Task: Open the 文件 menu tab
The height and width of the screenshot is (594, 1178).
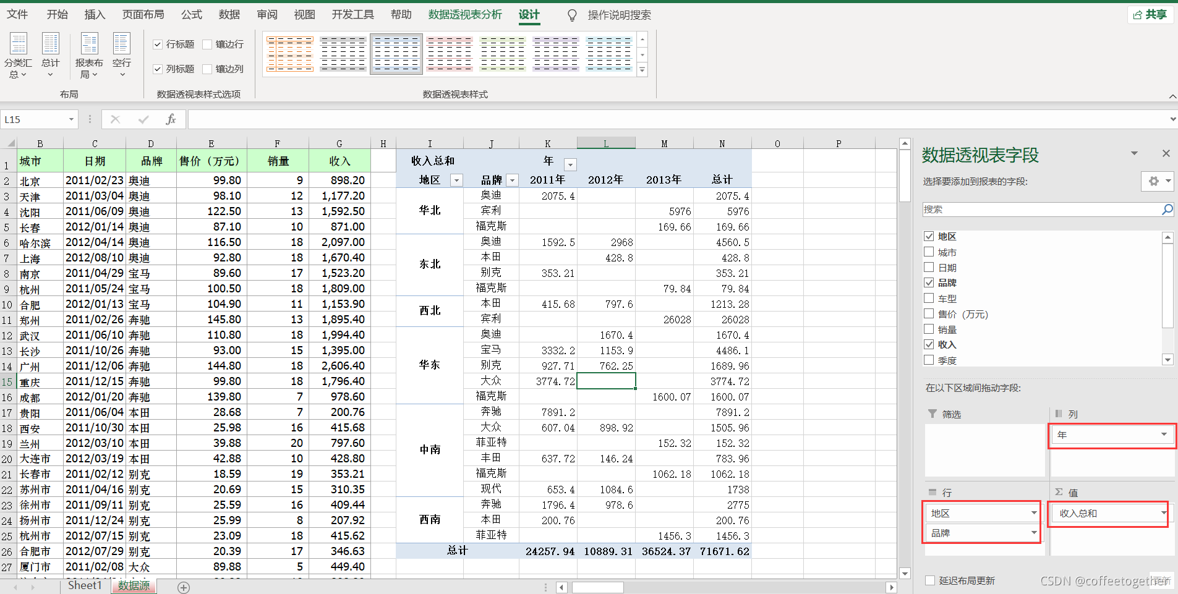Action: (x=17, y=14)
